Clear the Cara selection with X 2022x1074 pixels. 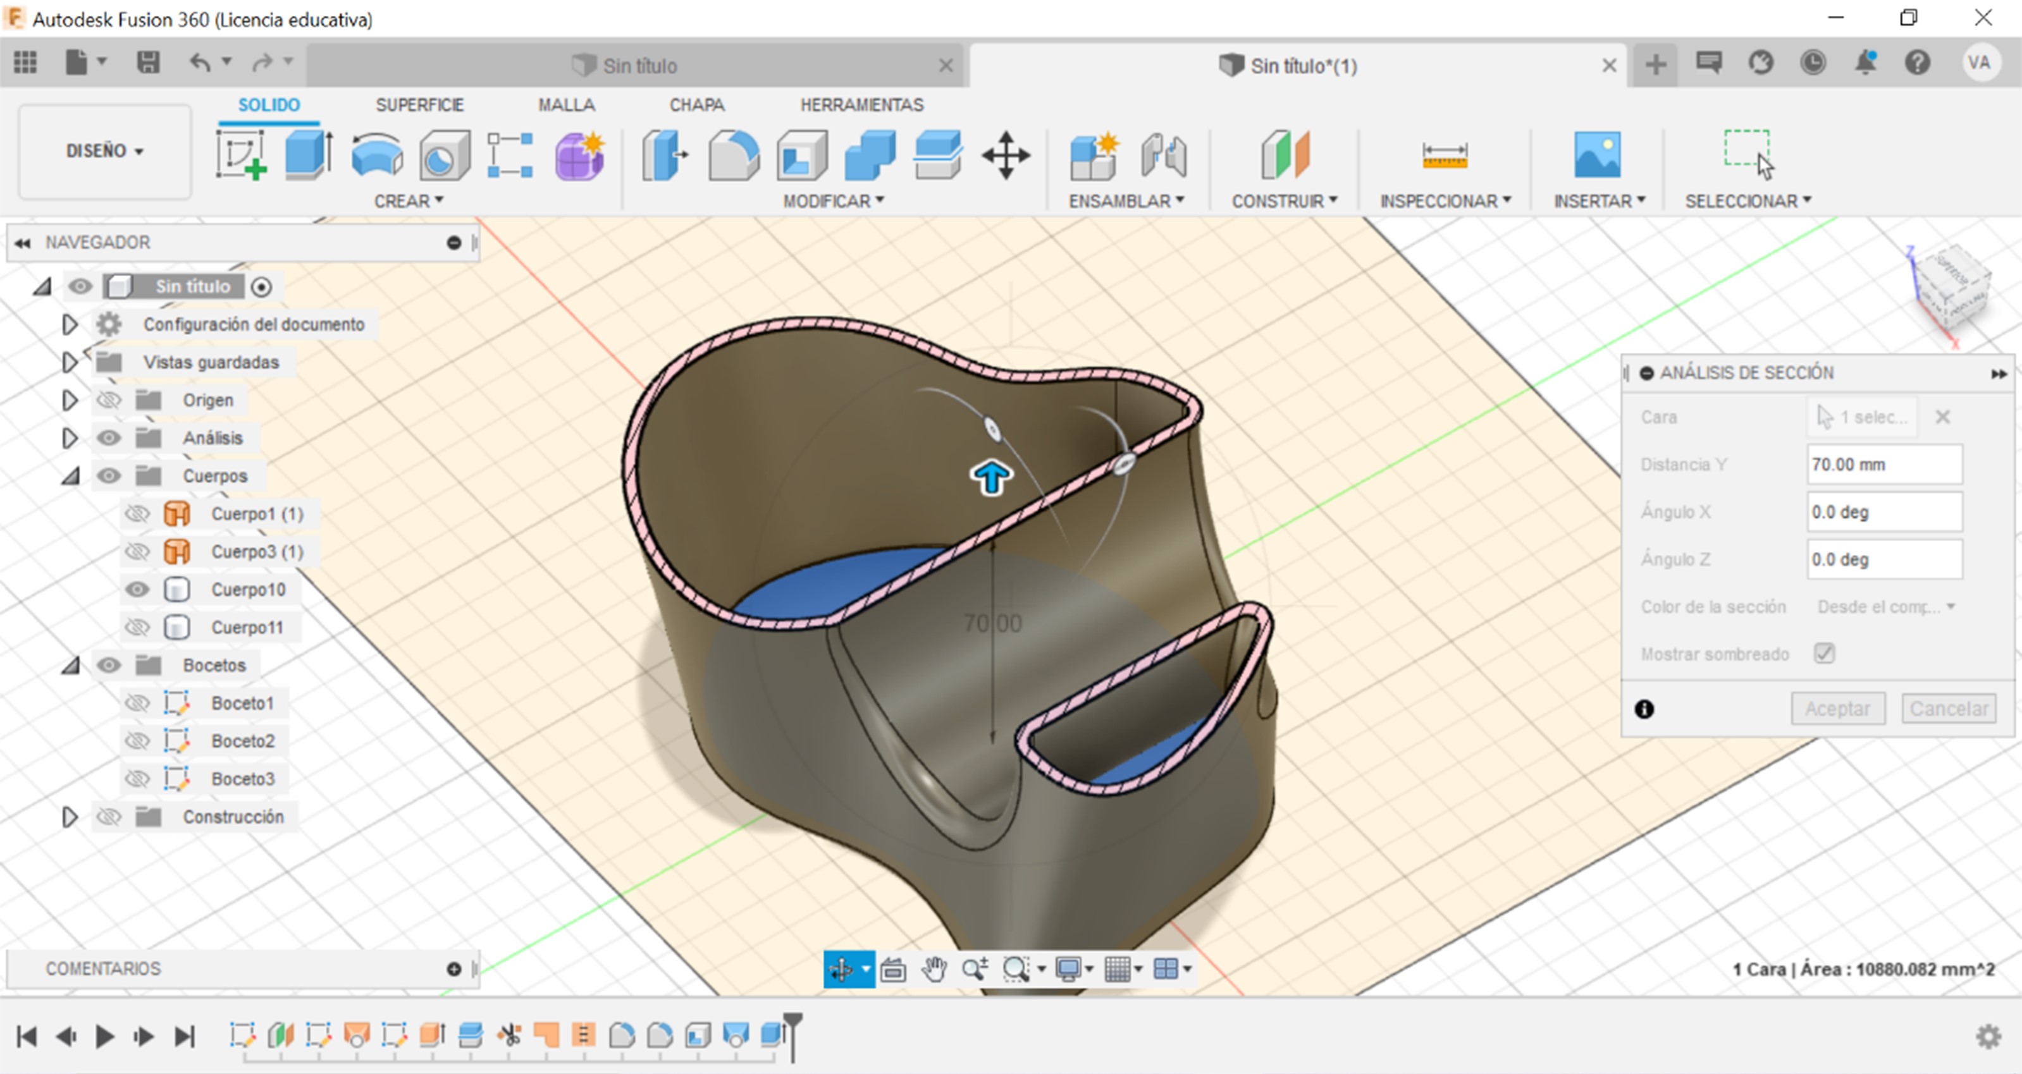pos(1943,417)
